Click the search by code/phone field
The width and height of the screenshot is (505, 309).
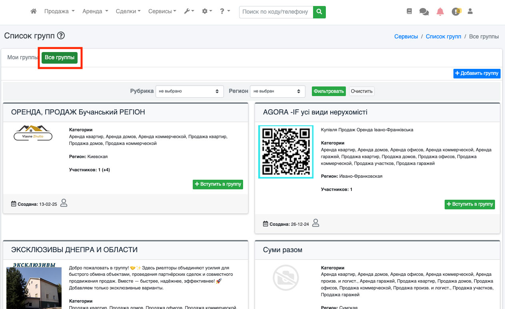(276, 12)
